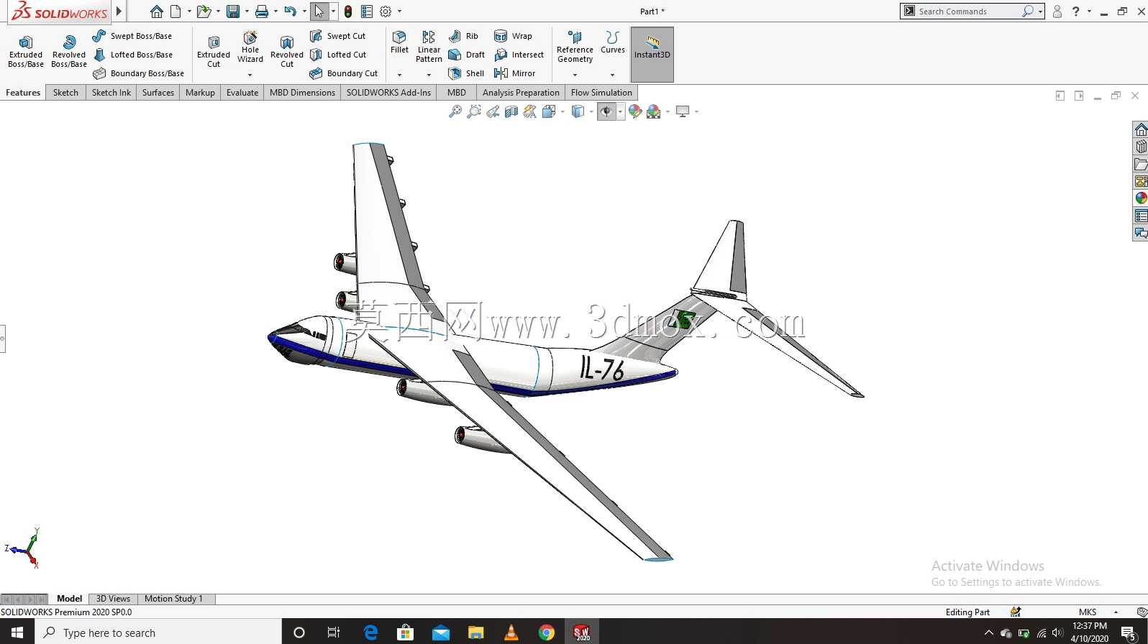The width and height of the screenshot is (1148, 644).
Task: Toggle Hide/Show Items eye button
Action: coord(606,111)
